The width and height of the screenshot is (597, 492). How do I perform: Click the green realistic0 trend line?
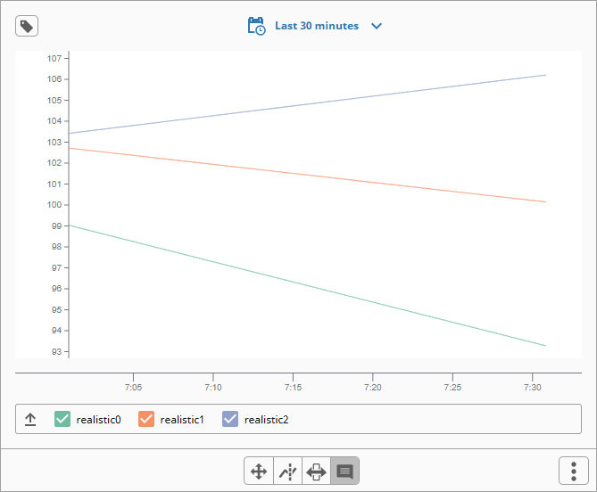[x=307, y=285]
